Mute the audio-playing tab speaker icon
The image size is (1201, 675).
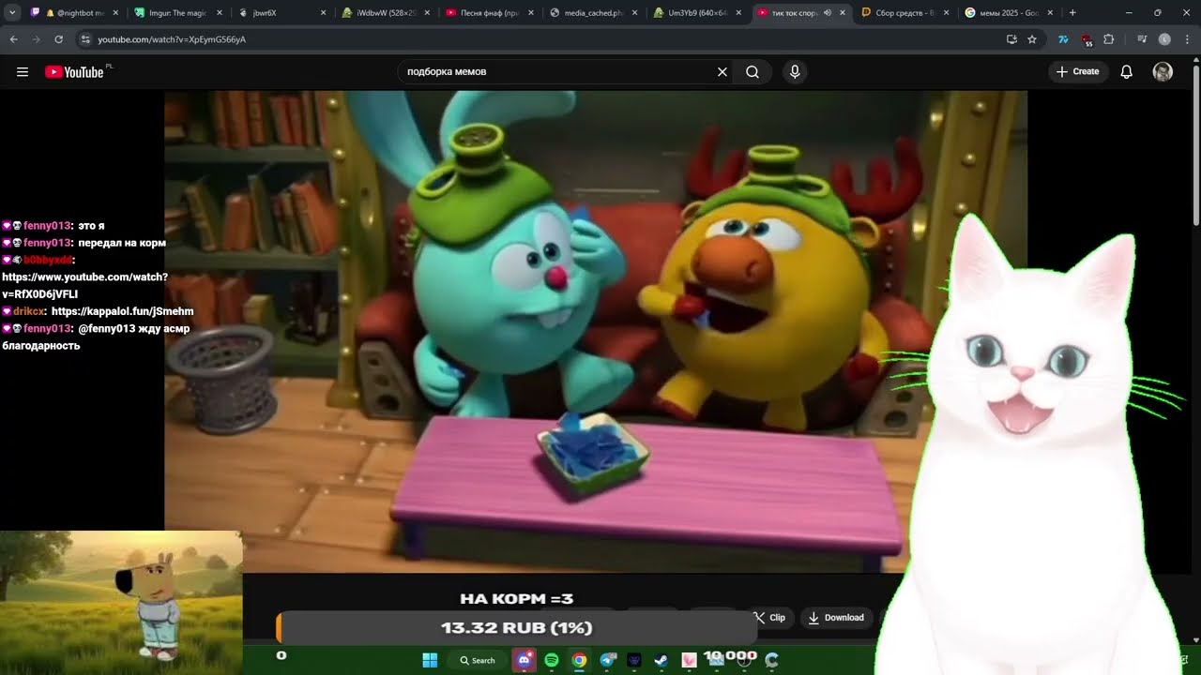coord(828,13)
